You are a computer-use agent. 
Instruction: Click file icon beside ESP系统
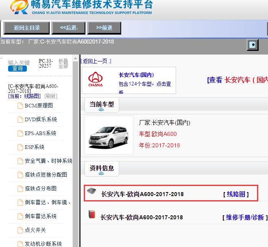20,147
